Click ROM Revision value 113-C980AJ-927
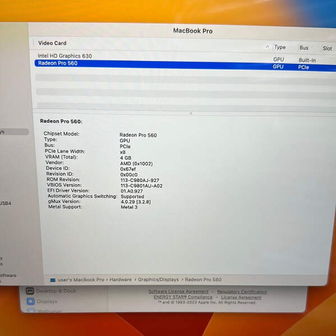The image size is (336, 336). pos(140,180)
